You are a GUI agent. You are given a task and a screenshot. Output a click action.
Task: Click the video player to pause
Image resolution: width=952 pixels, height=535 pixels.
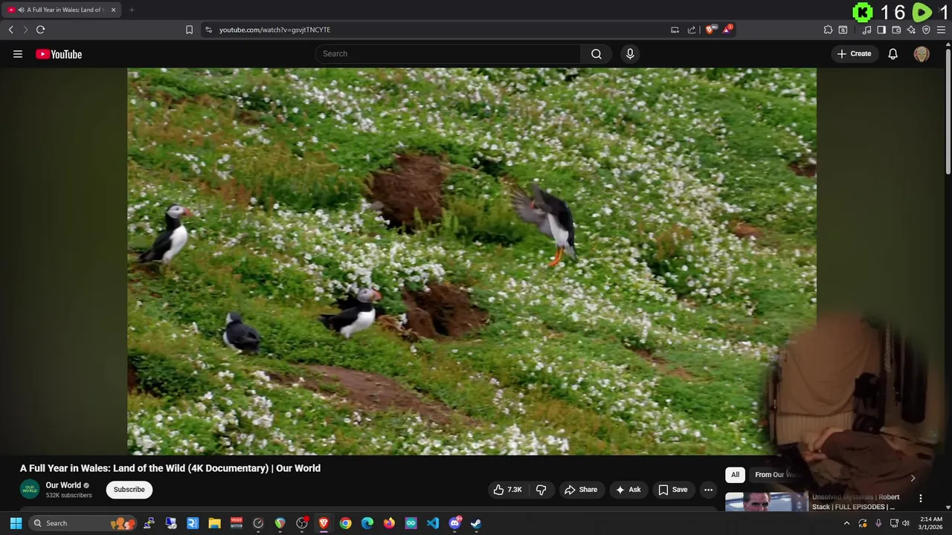(472, 262)
